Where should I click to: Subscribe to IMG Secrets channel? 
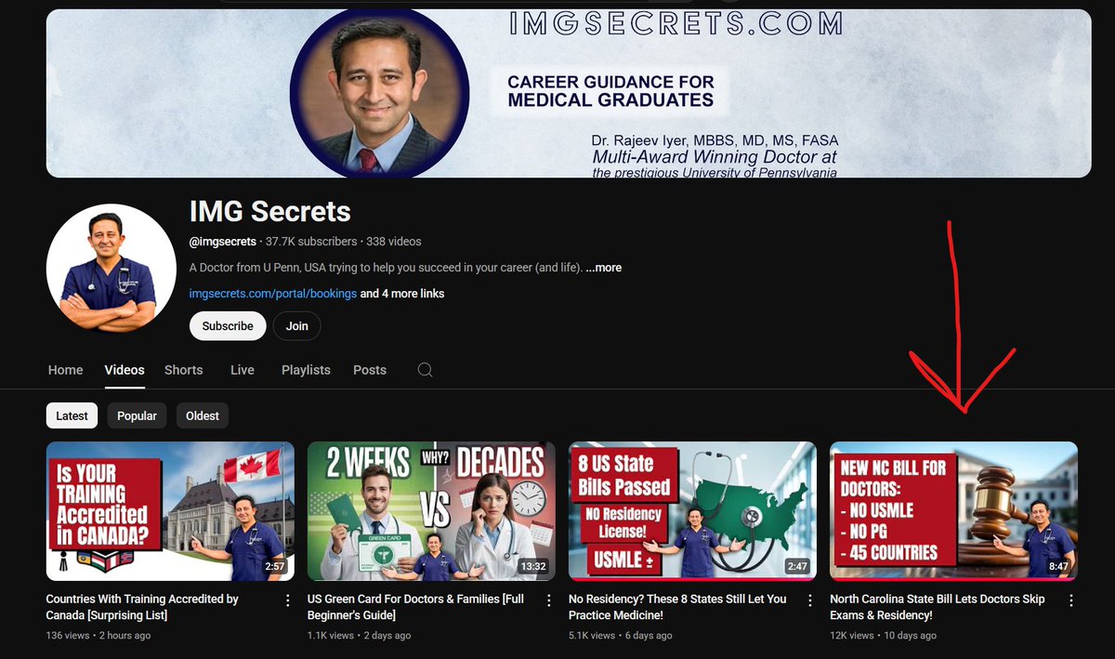tap(228, 326)
